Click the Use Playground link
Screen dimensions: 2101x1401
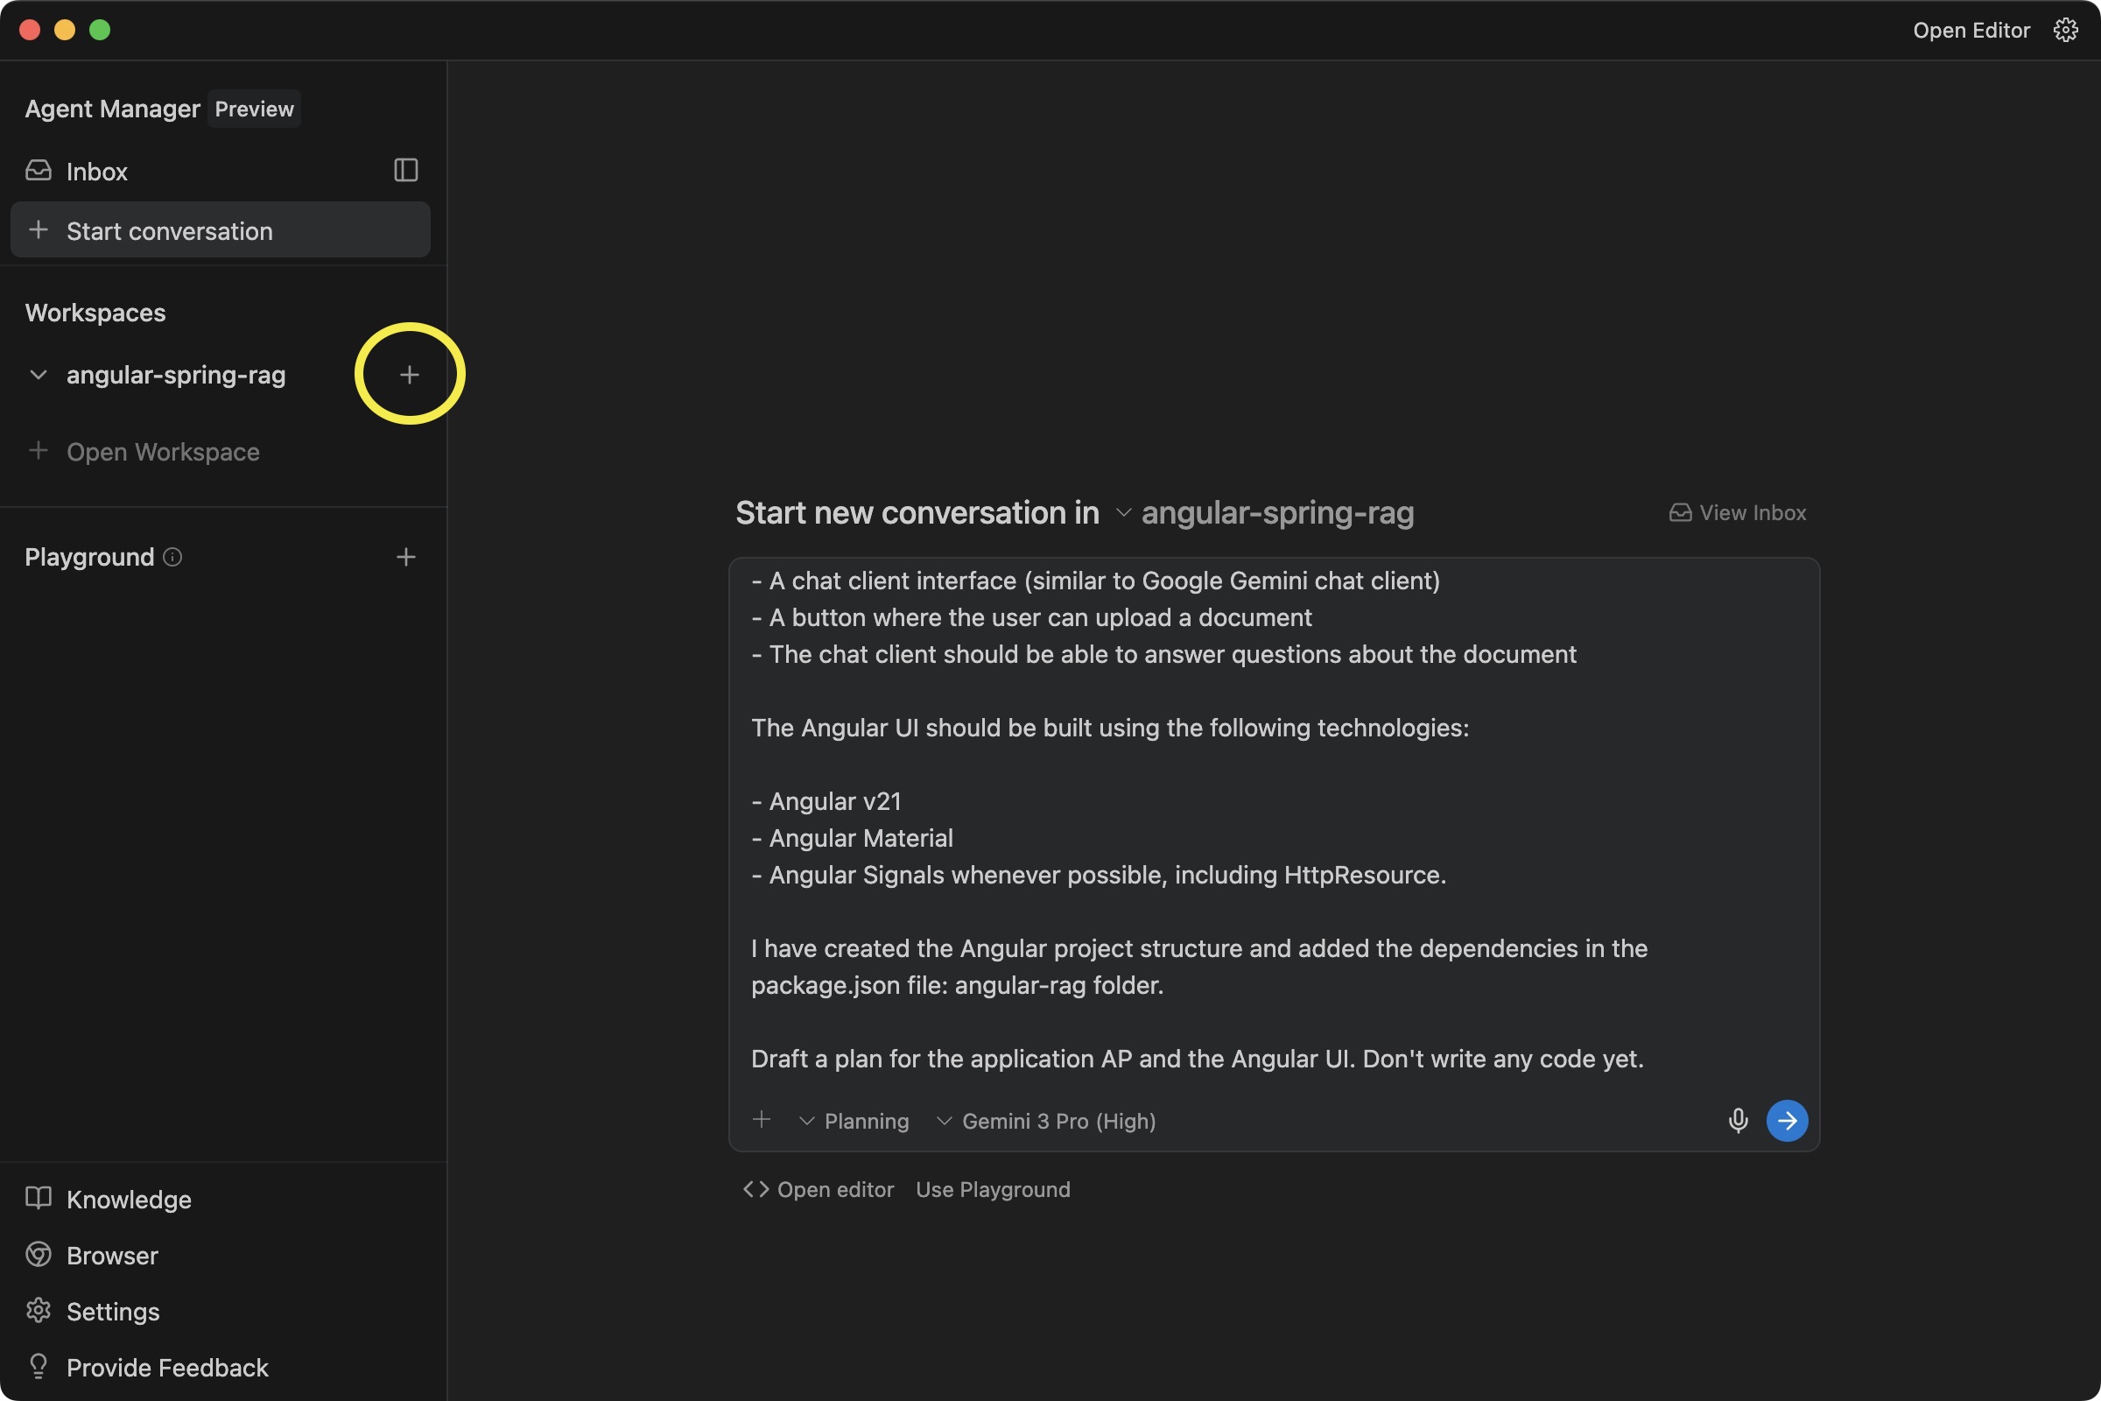[993, 1188]
